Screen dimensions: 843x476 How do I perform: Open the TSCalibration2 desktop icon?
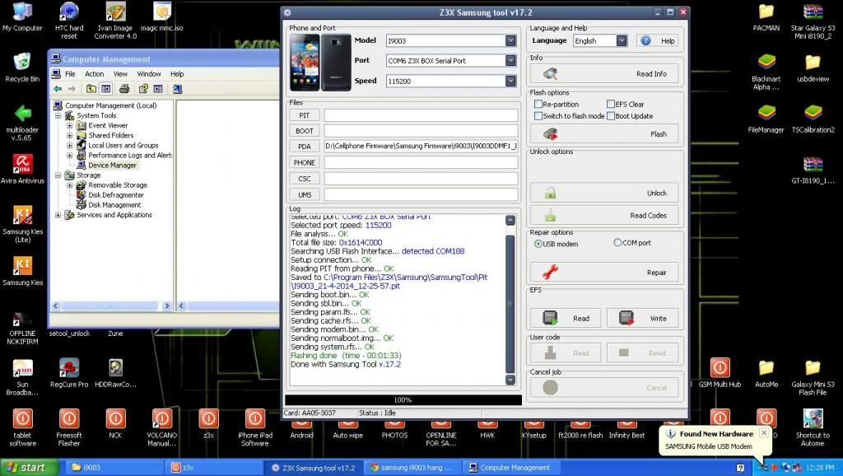coord(812,114)
